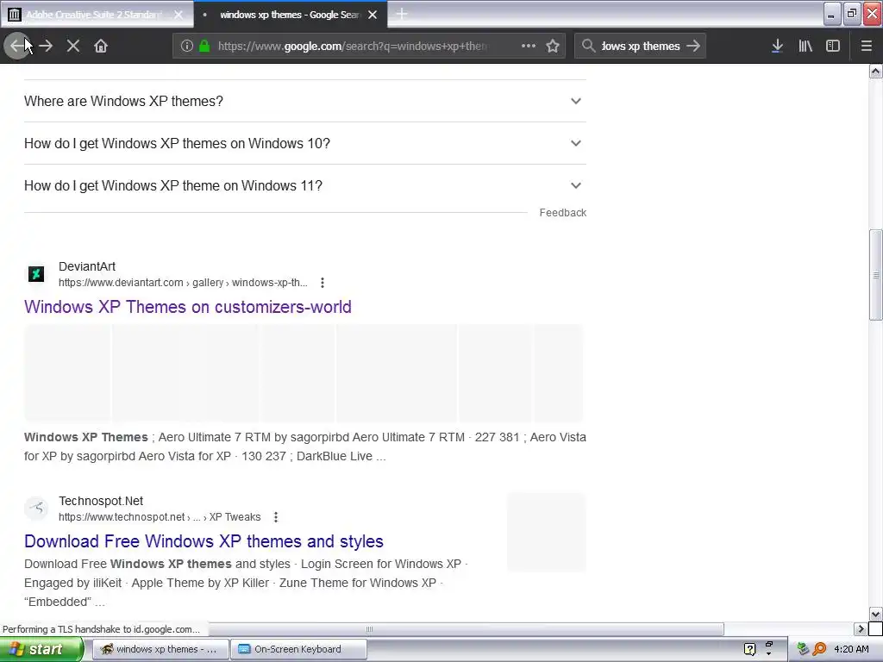Click the horizontal scrollbar thumb
This screenshot has height=662, width=883.
tap(369, 629)
